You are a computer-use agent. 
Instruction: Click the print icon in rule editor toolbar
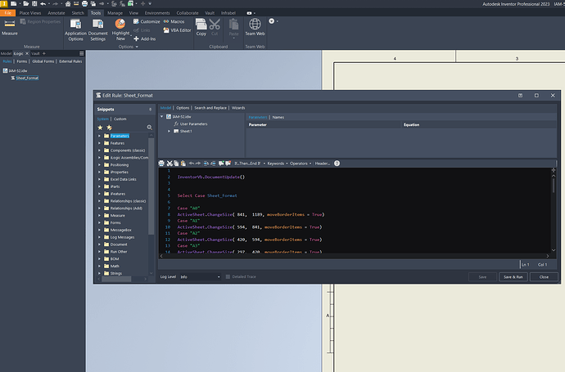161,164
